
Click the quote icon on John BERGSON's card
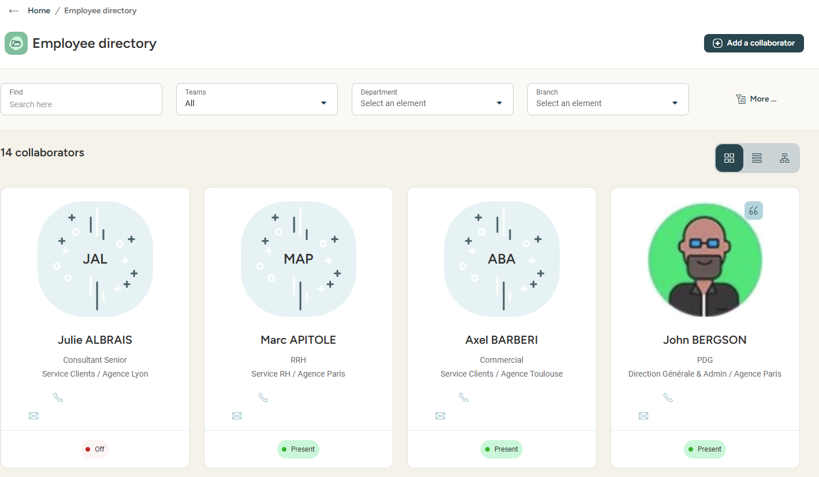coord(754,211)
